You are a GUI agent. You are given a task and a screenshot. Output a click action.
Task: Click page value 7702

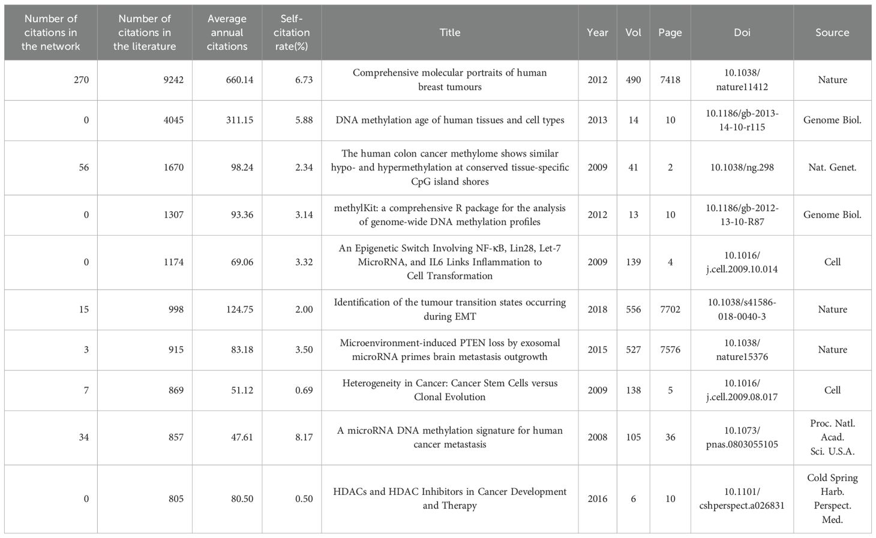tap(670, 309)
